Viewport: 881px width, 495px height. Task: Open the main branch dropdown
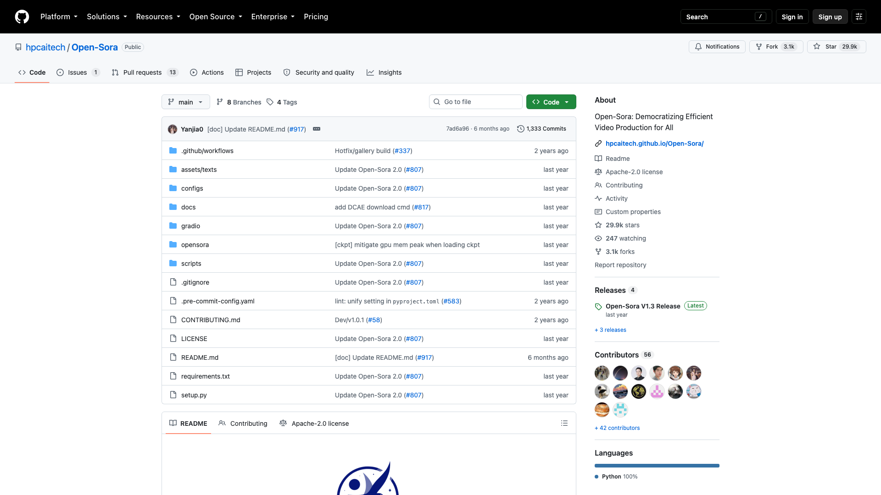click(186, 102)
